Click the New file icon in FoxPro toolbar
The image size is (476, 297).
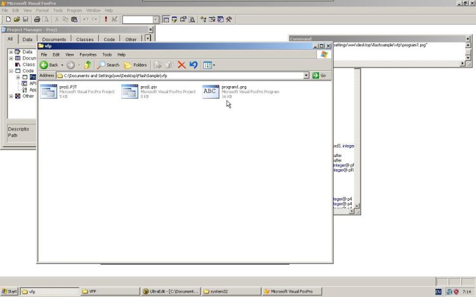(8, 20)
